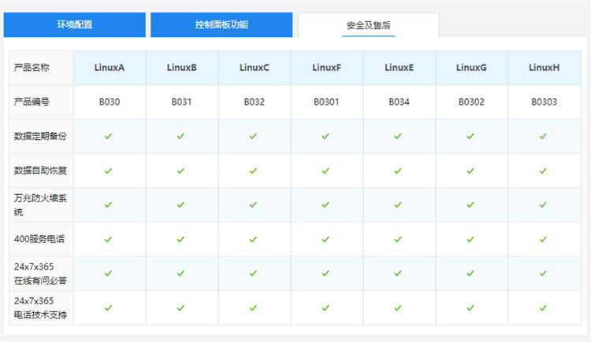The width and height of the screenshot is (591, 342).
Task: Select the 安全及售后 tab
Action: 368,25
